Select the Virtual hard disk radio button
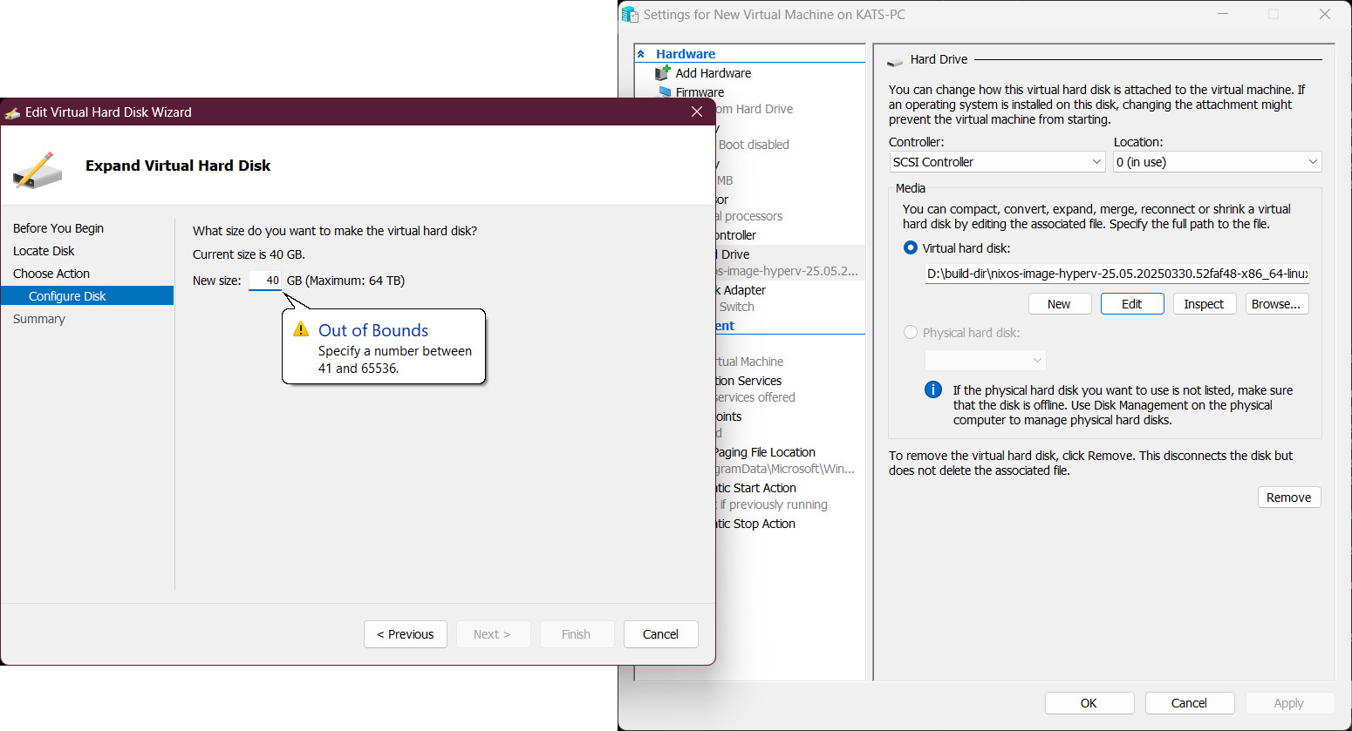 [911, 248]
